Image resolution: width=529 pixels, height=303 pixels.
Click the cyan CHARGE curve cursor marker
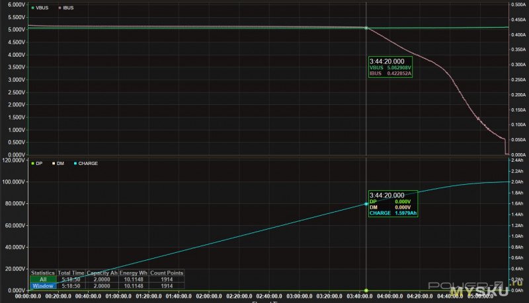(366, 204)
